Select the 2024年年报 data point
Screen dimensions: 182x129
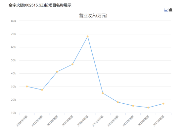click(27, 87)
